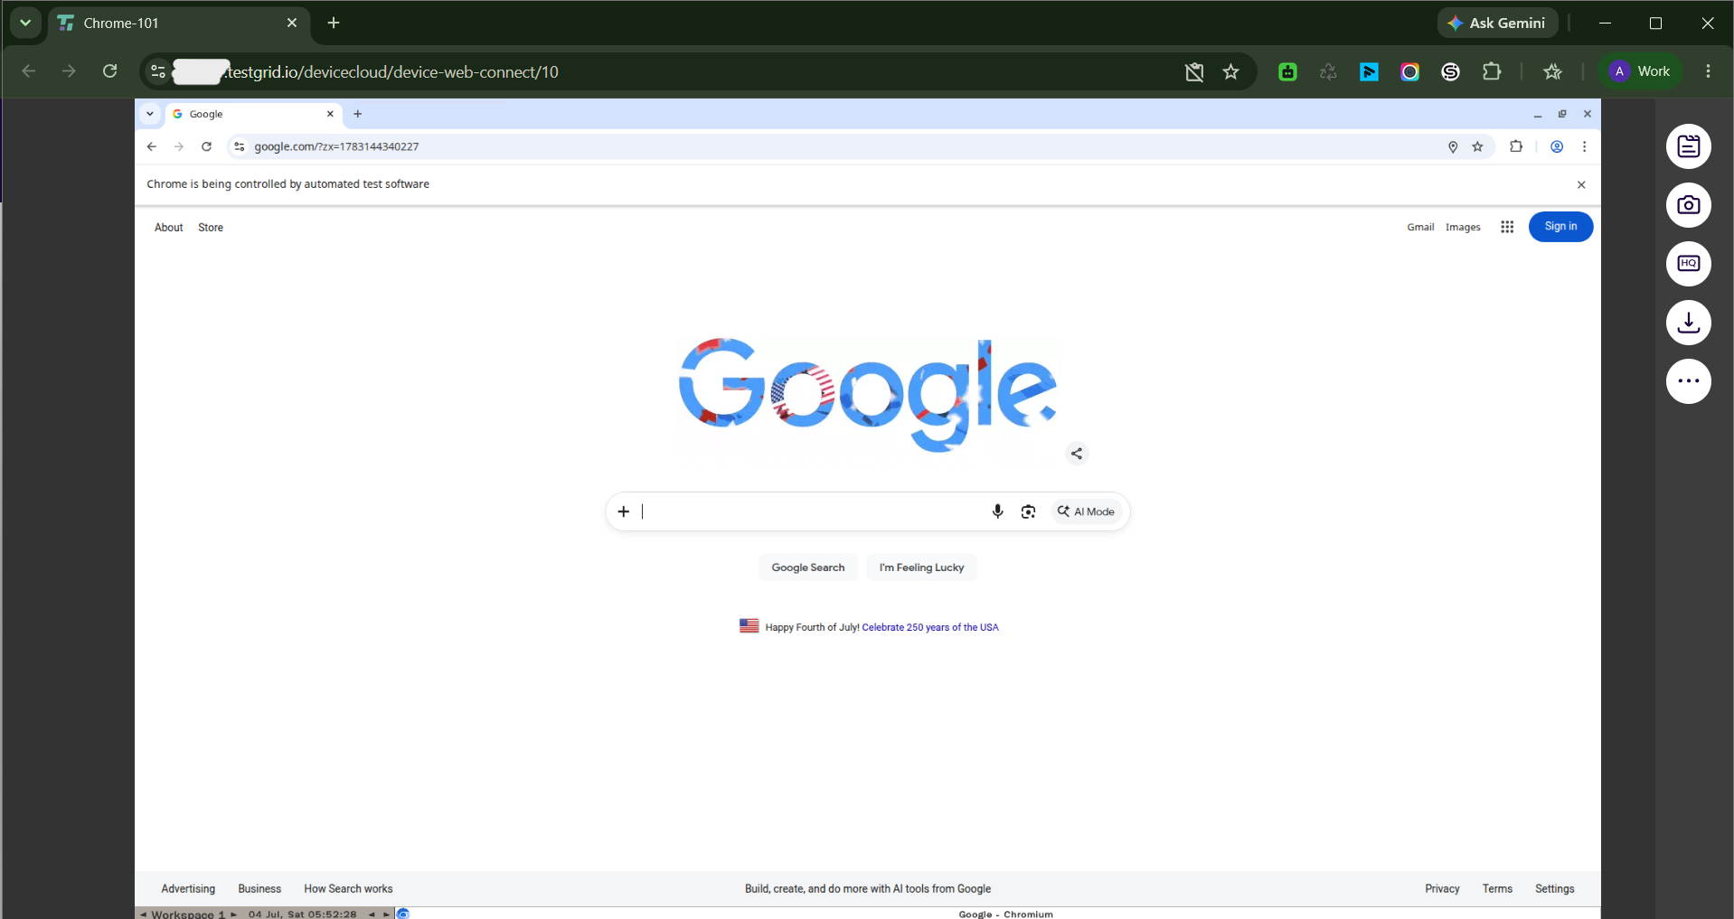
Task: Switch to next workspace after Workspace 1
Action: 233,914
